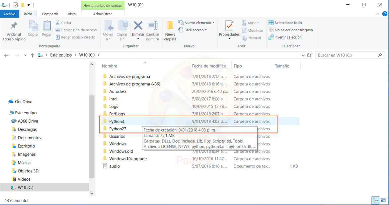
Task: Select the Autodesk folder
Action: tap(118, 91)
